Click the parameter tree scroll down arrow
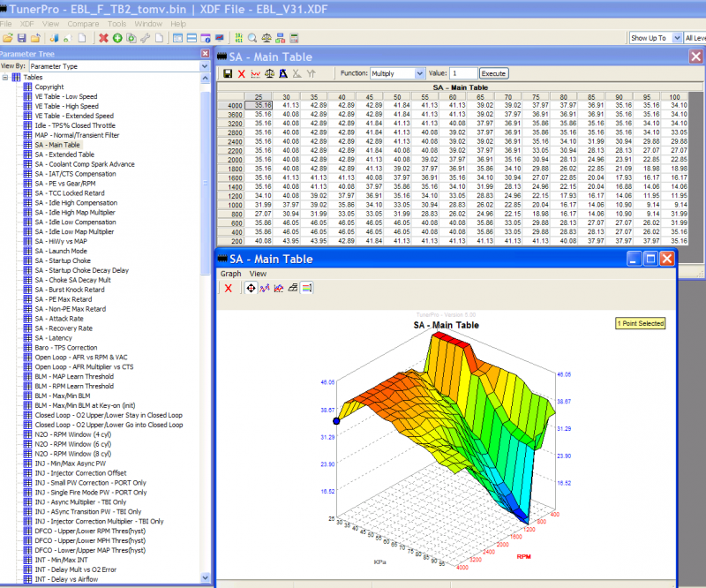Image resolution: width=706 pixels, height=588 pixels. [x=206, y=577]
